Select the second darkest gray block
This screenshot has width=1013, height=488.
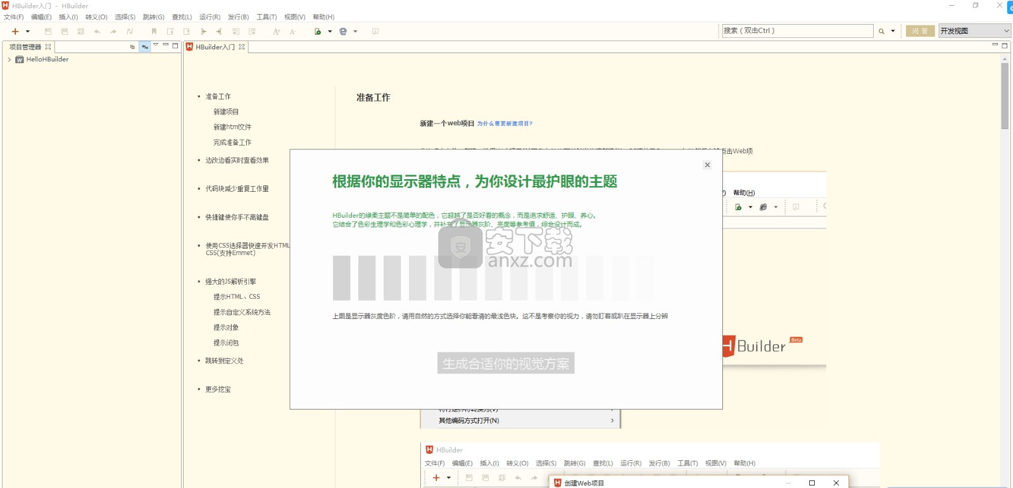tap(367, 278)
